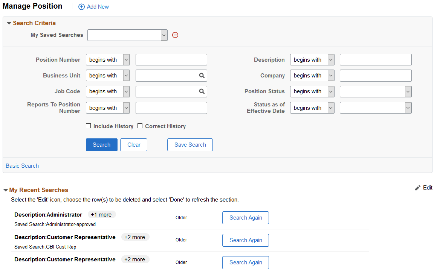
Task: Click the Save Search button
Action: [190, 144]
